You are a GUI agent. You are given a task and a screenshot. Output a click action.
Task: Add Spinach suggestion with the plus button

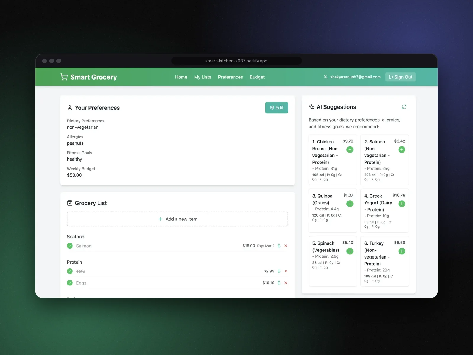pos(350,251)
